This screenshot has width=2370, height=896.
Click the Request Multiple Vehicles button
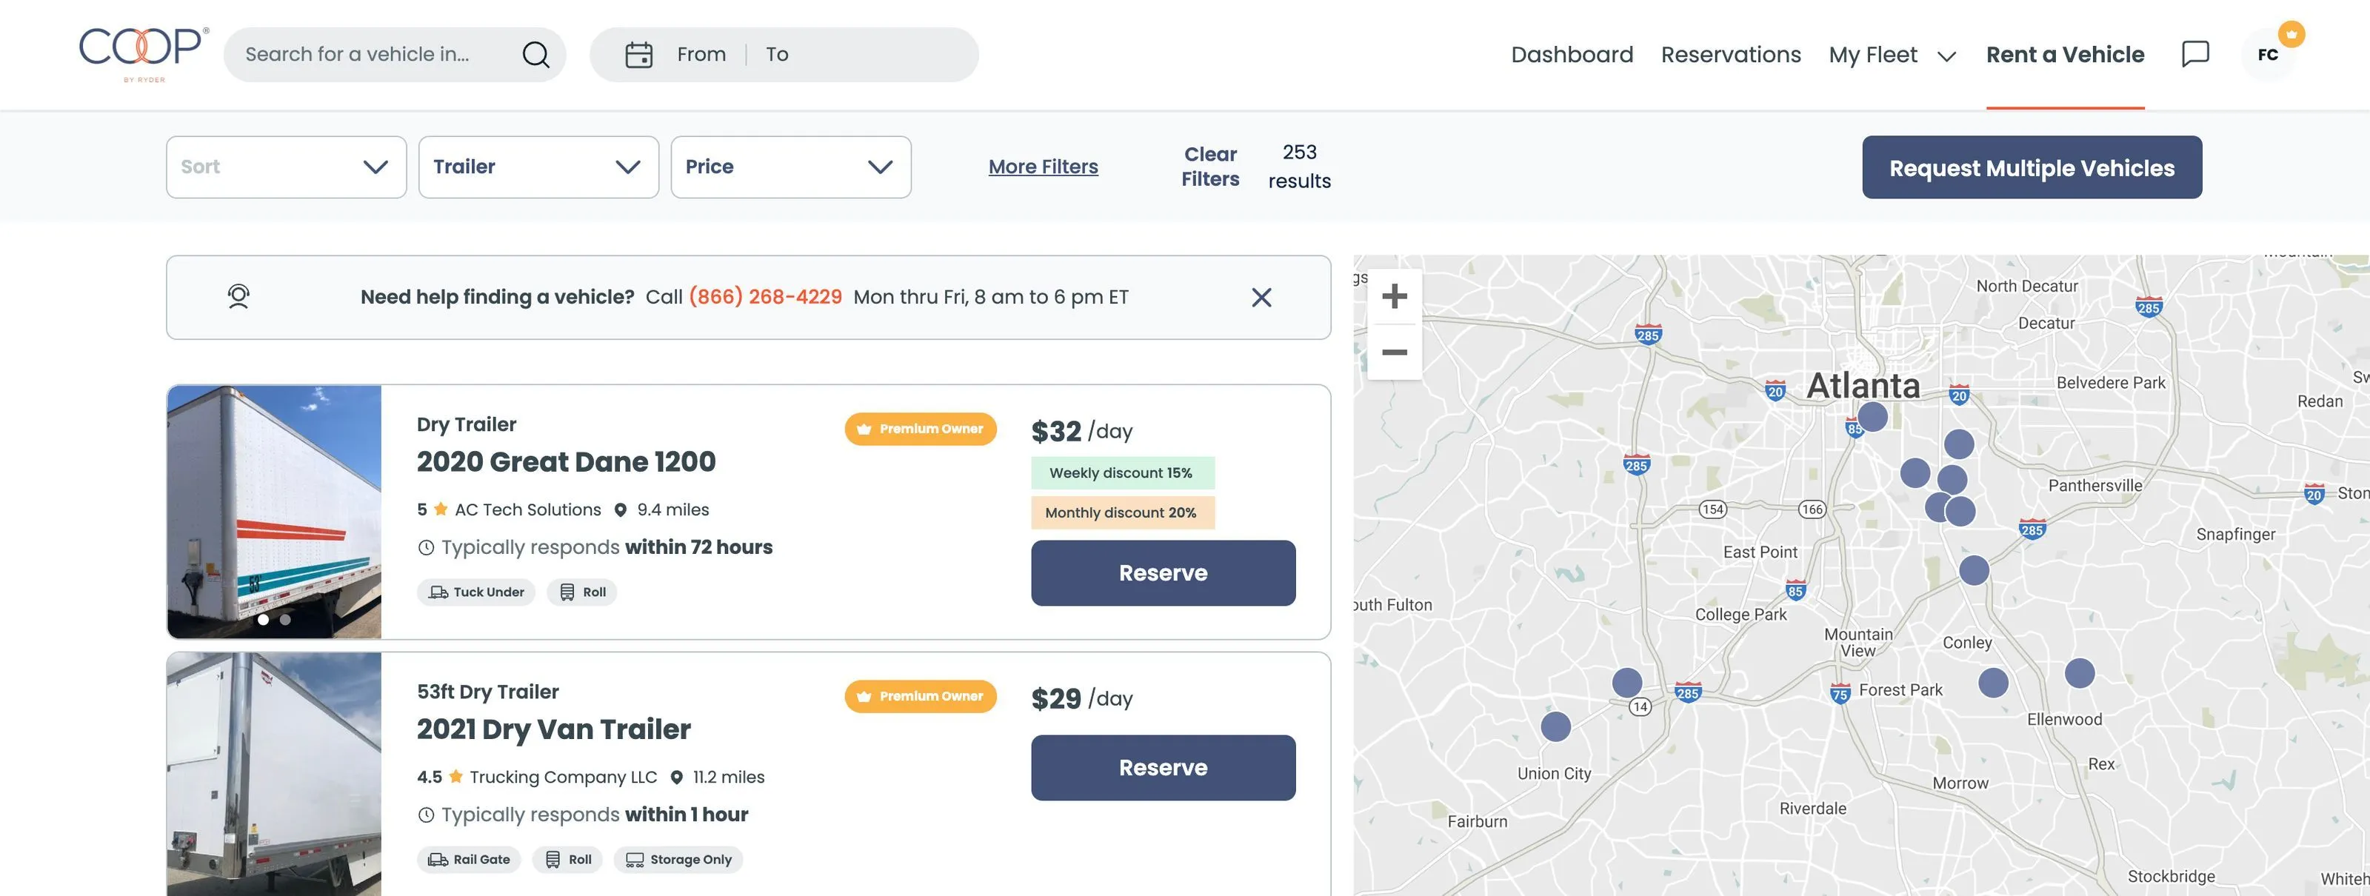coord(2032,167)
